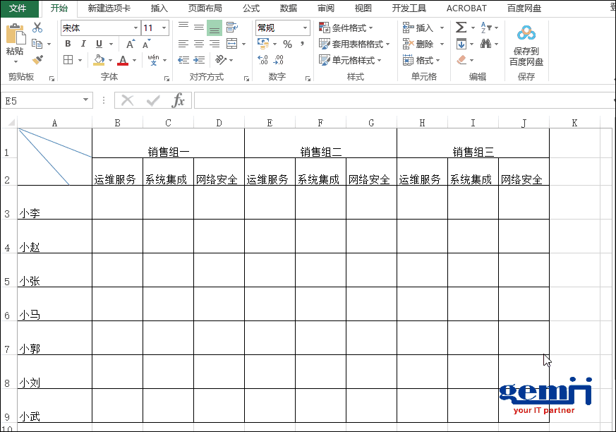Toggle italic formatting
The image size is (616, 432).
click(84, 43)
